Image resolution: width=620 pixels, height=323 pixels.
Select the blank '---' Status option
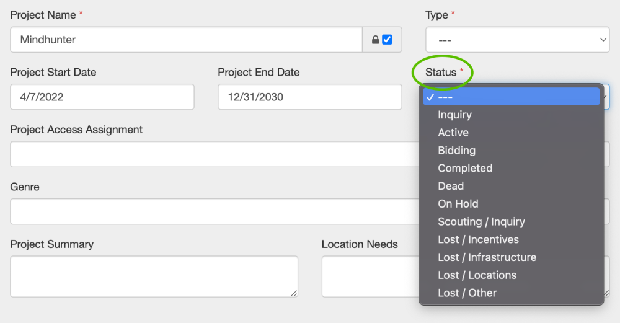coord(511,97)
